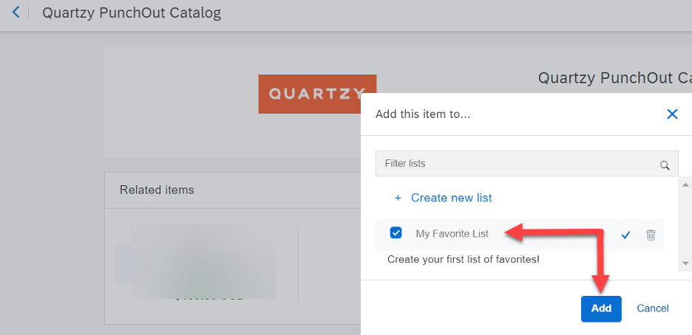Screen dimensions: 692x335
Task: Close the Add this item dialog
Action: coord(672,114)
